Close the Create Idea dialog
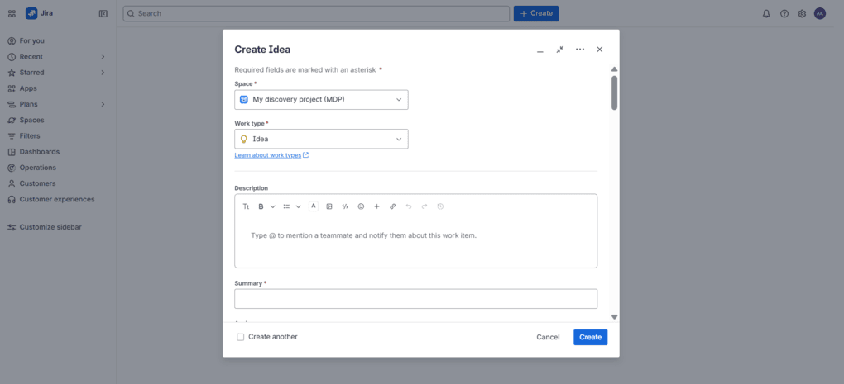The height and width of the screenshot is (384, 844). tap(600, 50)
